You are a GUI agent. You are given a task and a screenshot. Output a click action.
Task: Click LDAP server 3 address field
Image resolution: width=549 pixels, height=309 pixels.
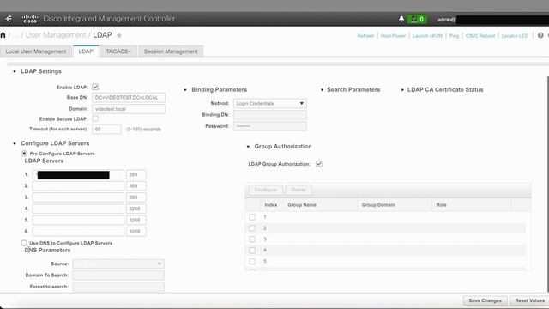pyautogui.click(x=78, y=197)
